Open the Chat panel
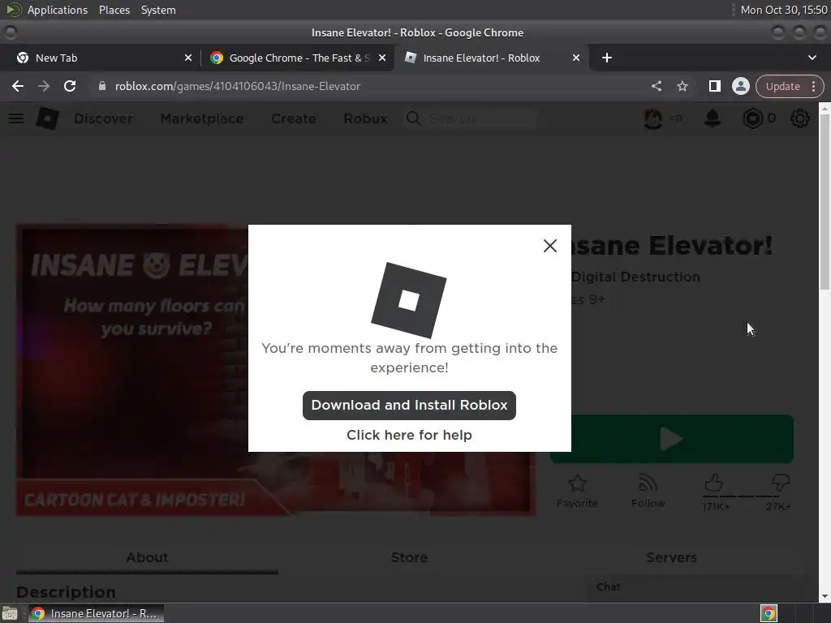The height and width of the screenshot is (623, 831). pyautogui.click(x=695, y=587)
